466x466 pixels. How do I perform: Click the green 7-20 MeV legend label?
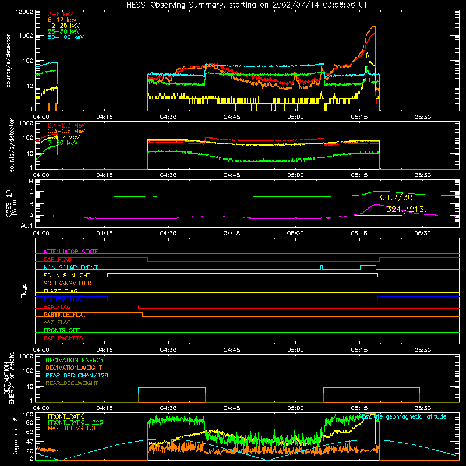pyautogui.click(x=62, y=143)
